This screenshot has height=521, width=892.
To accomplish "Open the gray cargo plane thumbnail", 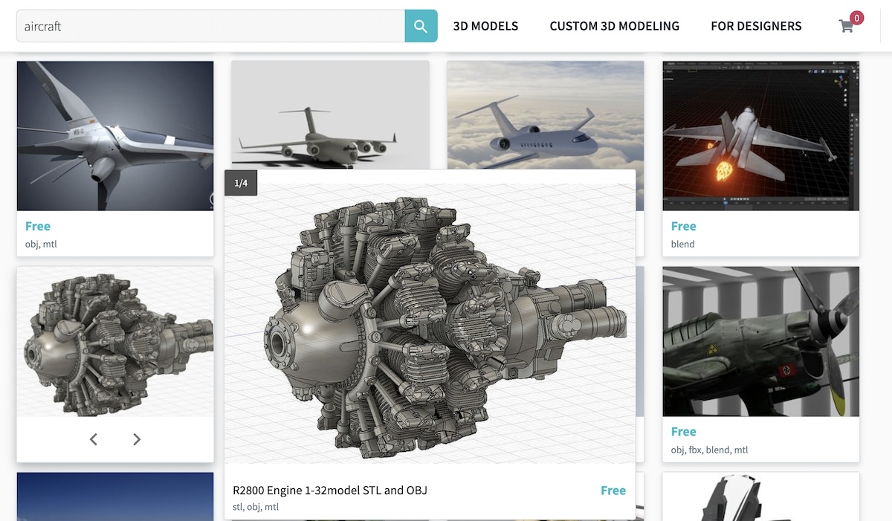I will [330, 115].
